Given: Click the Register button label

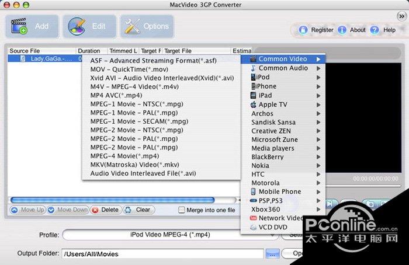Looking at the screenshot, I should [322, 30].
